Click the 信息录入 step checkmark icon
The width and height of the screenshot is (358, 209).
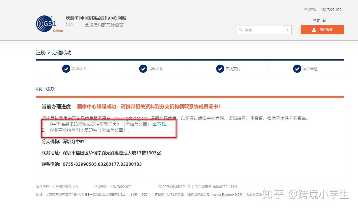click(66, 69)
